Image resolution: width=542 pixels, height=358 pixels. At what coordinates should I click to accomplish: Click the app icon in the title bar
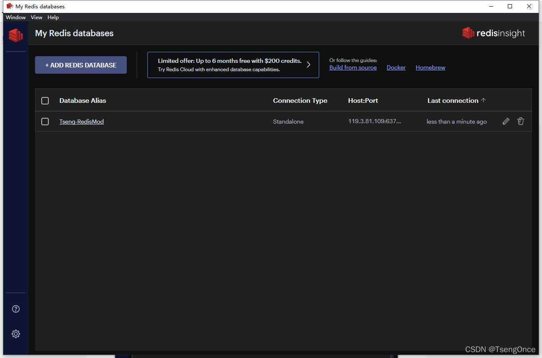coord(9,6)
